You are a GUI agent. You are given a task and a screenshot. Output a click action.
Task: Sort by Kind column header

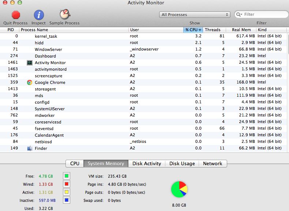point(271,30)
